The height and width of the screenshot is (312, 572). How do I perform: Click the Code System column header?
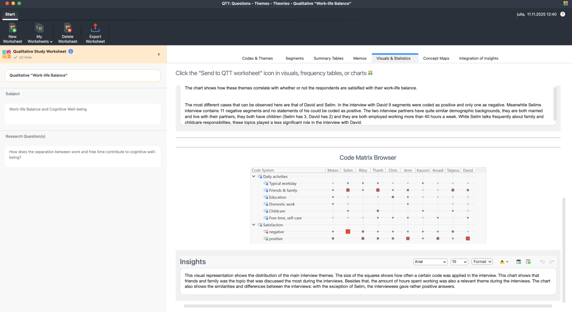(288, 170)
